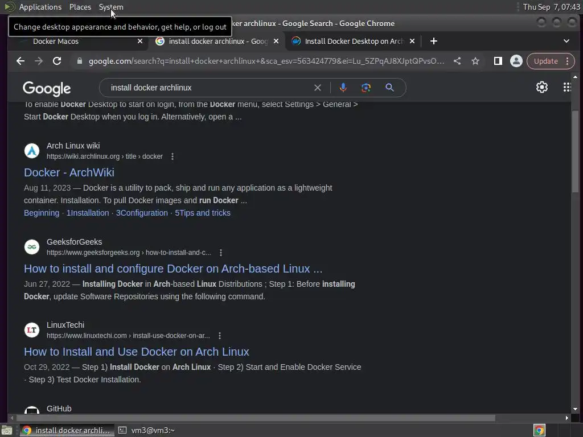Image resolution: width=583 pixels, height=437 pixels.
Task: Click the Google logo
Action: pos(47,88)
